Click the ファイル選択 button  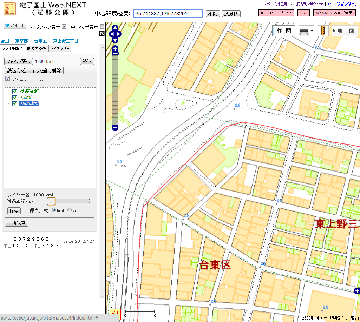[x=19, y=61]
